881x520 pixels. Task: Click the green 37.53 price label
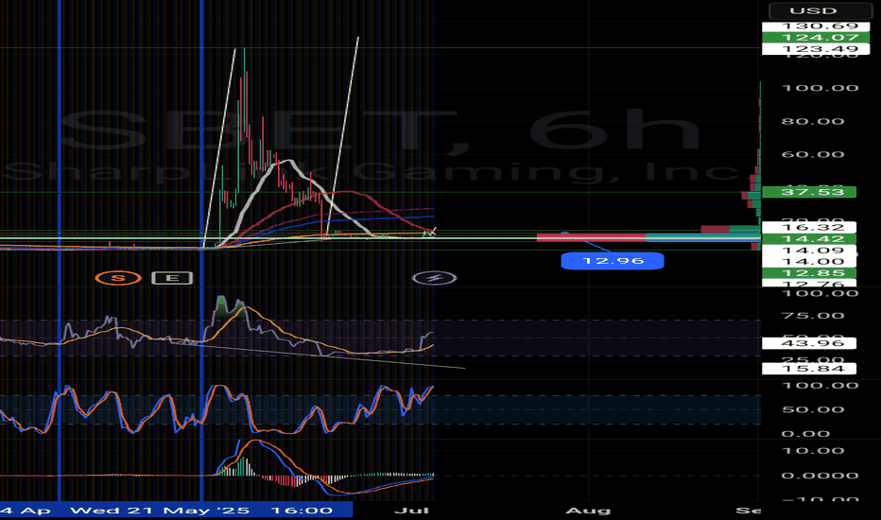coord(809,192)
